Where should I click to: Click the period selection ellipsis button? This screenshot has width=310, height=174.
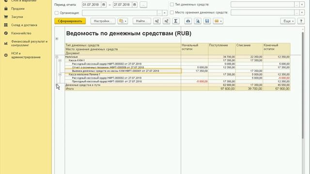point(143,4)
